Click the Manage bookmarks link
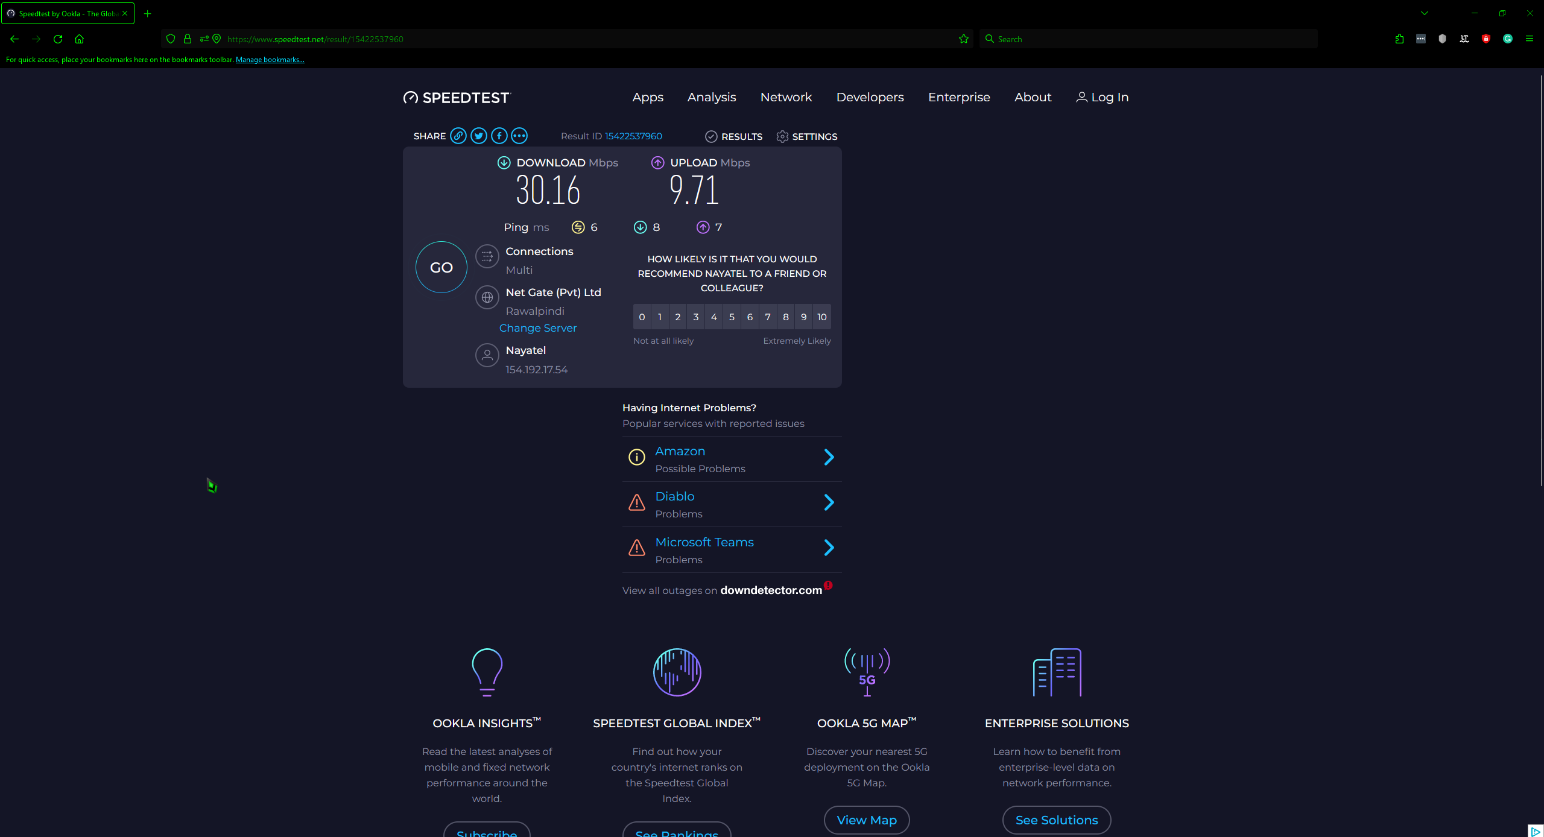This screenshot has height=837, width=1544. [x=270, y=60]
